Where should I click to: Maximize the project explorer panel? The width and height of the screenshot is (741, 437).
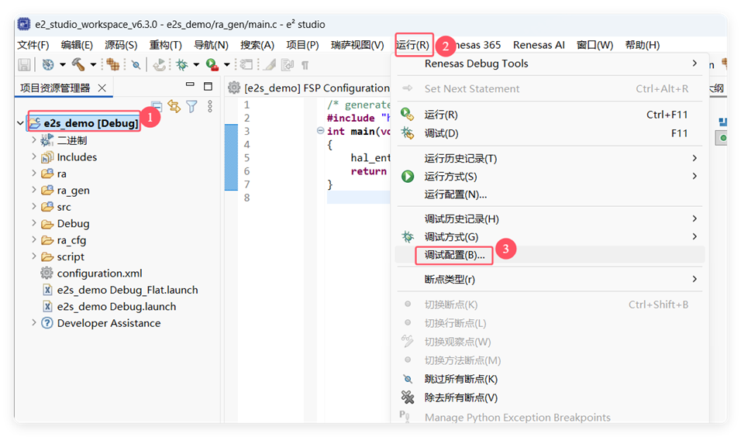[208, 86]
